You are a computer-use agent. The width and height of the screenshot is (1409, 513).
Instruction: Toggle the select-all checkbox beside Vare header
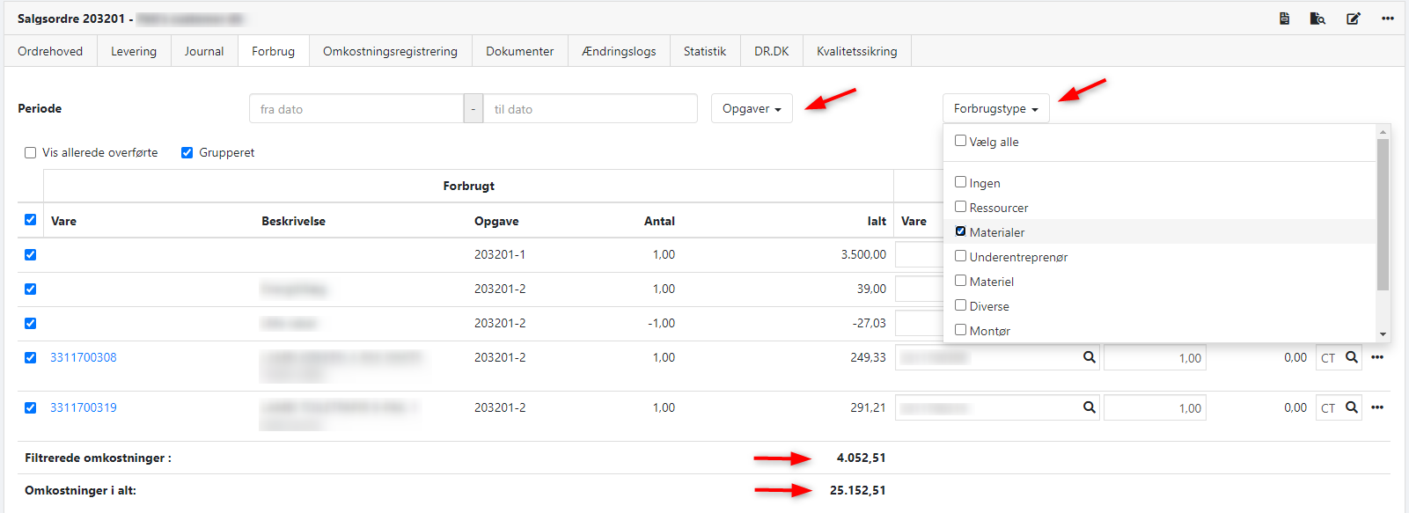[x=31, y=220]
